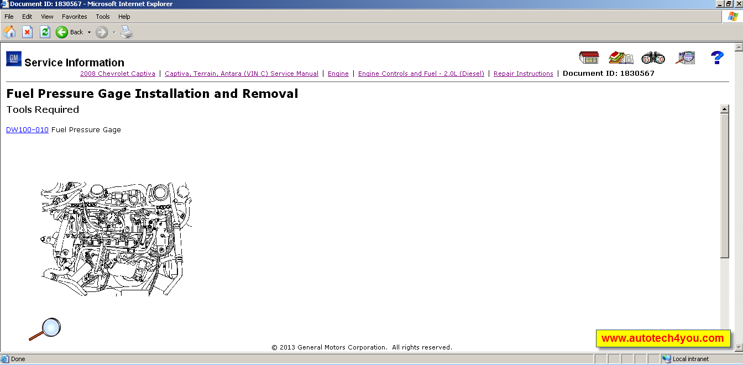Refresh the page using the toolbar icon
This screenshot has height=365, width=743.
click(45, 32)
